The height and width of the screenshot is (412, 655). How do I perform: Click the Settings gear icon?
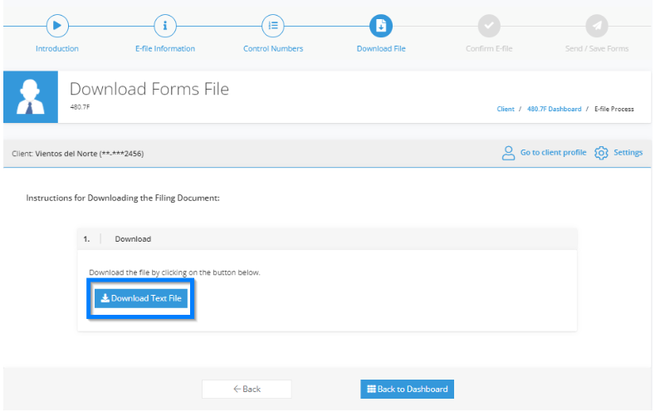pos(601,153)
